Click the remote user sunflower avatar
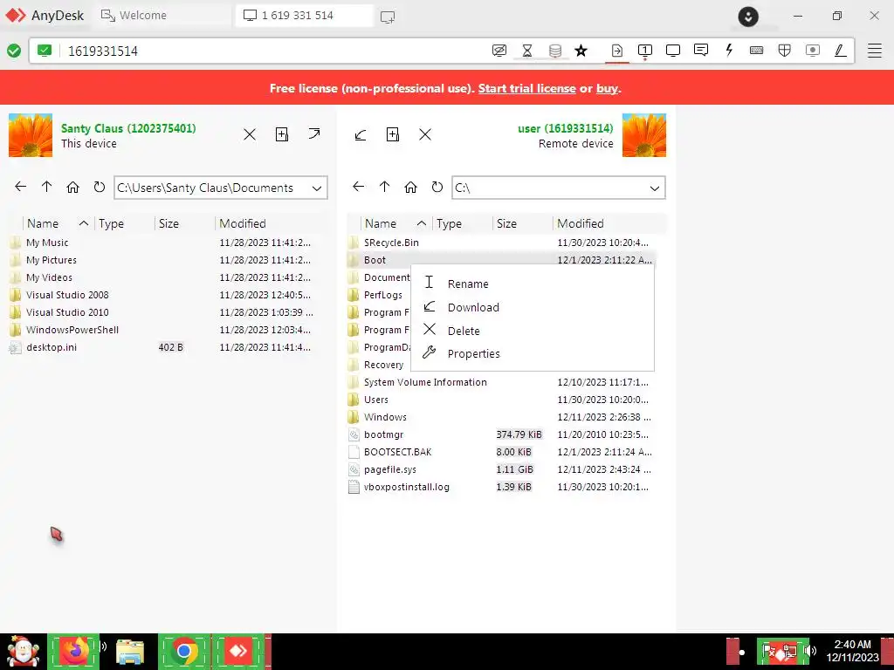Image resolution: width=894 pixels, height=670 pixels. 644,135
